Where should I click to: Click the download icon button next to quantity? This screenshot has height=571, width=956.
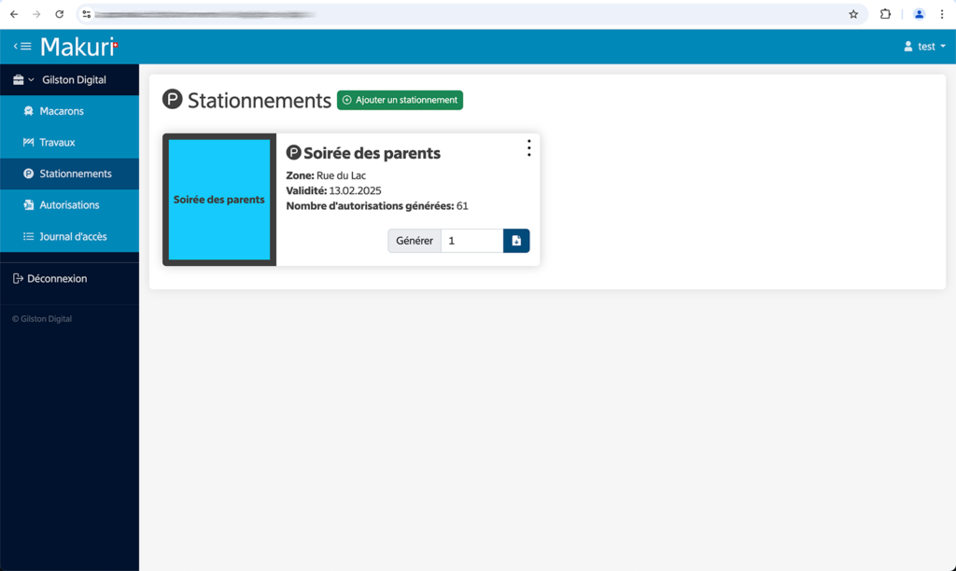pyautogui.click(x=516, y=241)
